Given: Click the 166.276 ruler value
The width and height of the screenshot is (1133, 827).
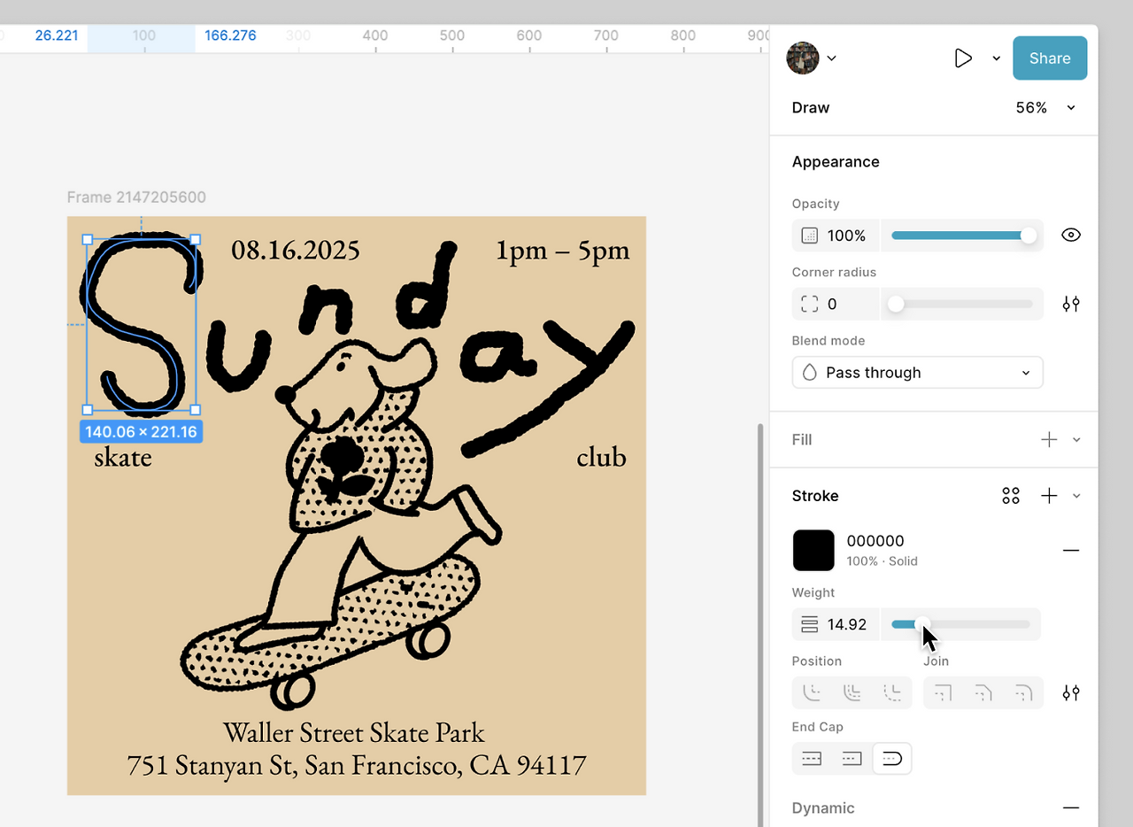Looking at the screenshot, I should (230, 35).
